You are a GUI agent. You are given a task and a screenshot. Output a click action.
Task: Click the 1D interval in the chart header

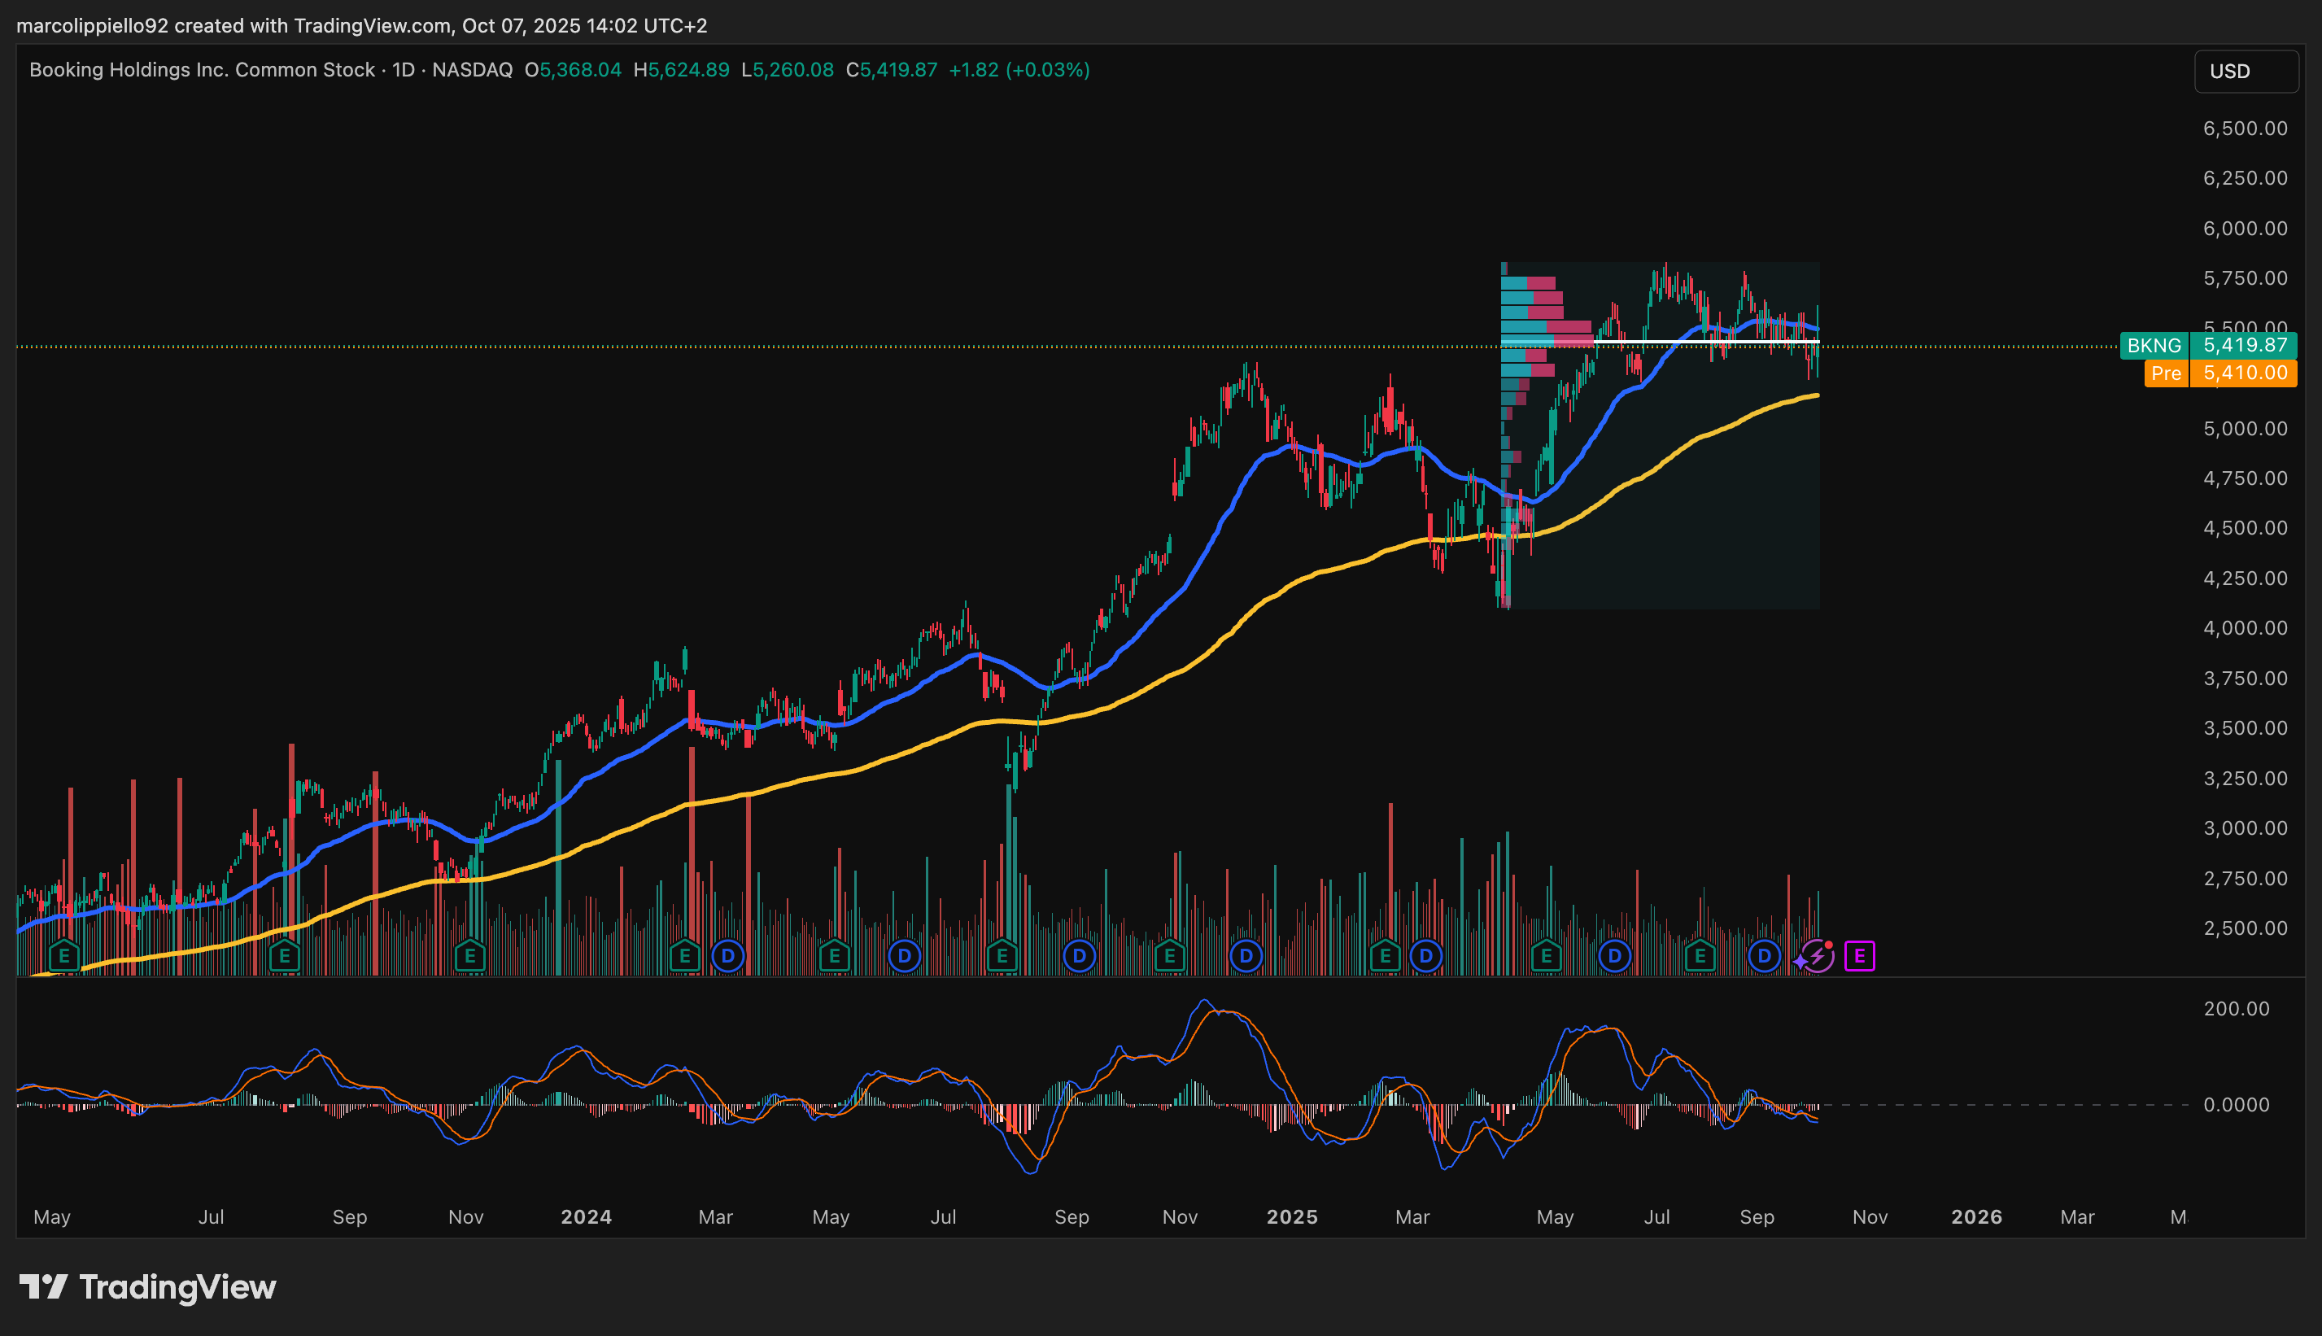coord(404,70)
